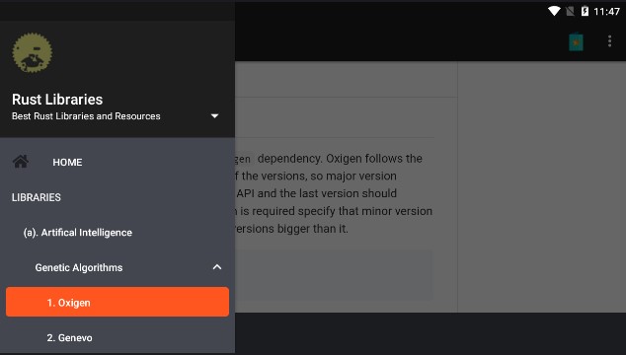Image resolution: width=626 pixels, height=355 pixels.
Task: Click the dimmed code block in the article
Action: tap(334, 275)
